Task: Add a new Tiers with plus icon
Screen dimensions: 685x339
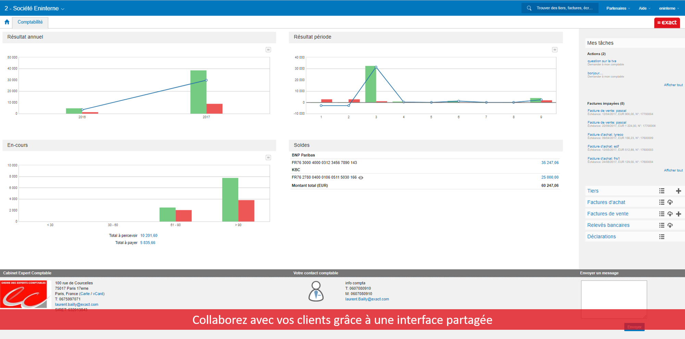Action: click(678, 191)
